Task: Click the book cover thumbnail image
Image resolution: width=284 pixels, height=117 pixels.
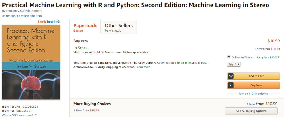Action: coord(31,62)
